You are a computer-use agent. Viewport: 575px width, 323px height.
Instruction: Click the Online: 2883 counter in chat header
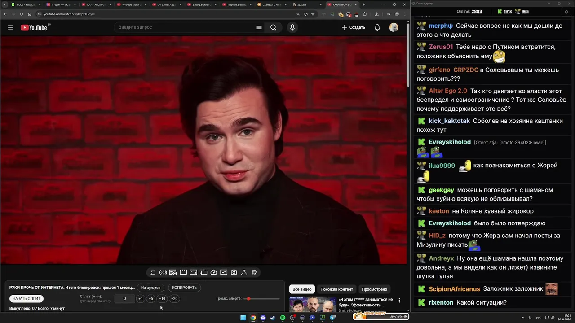[x=469, y=12]
